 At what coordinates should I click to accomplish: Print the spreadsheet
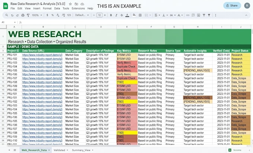23,15
